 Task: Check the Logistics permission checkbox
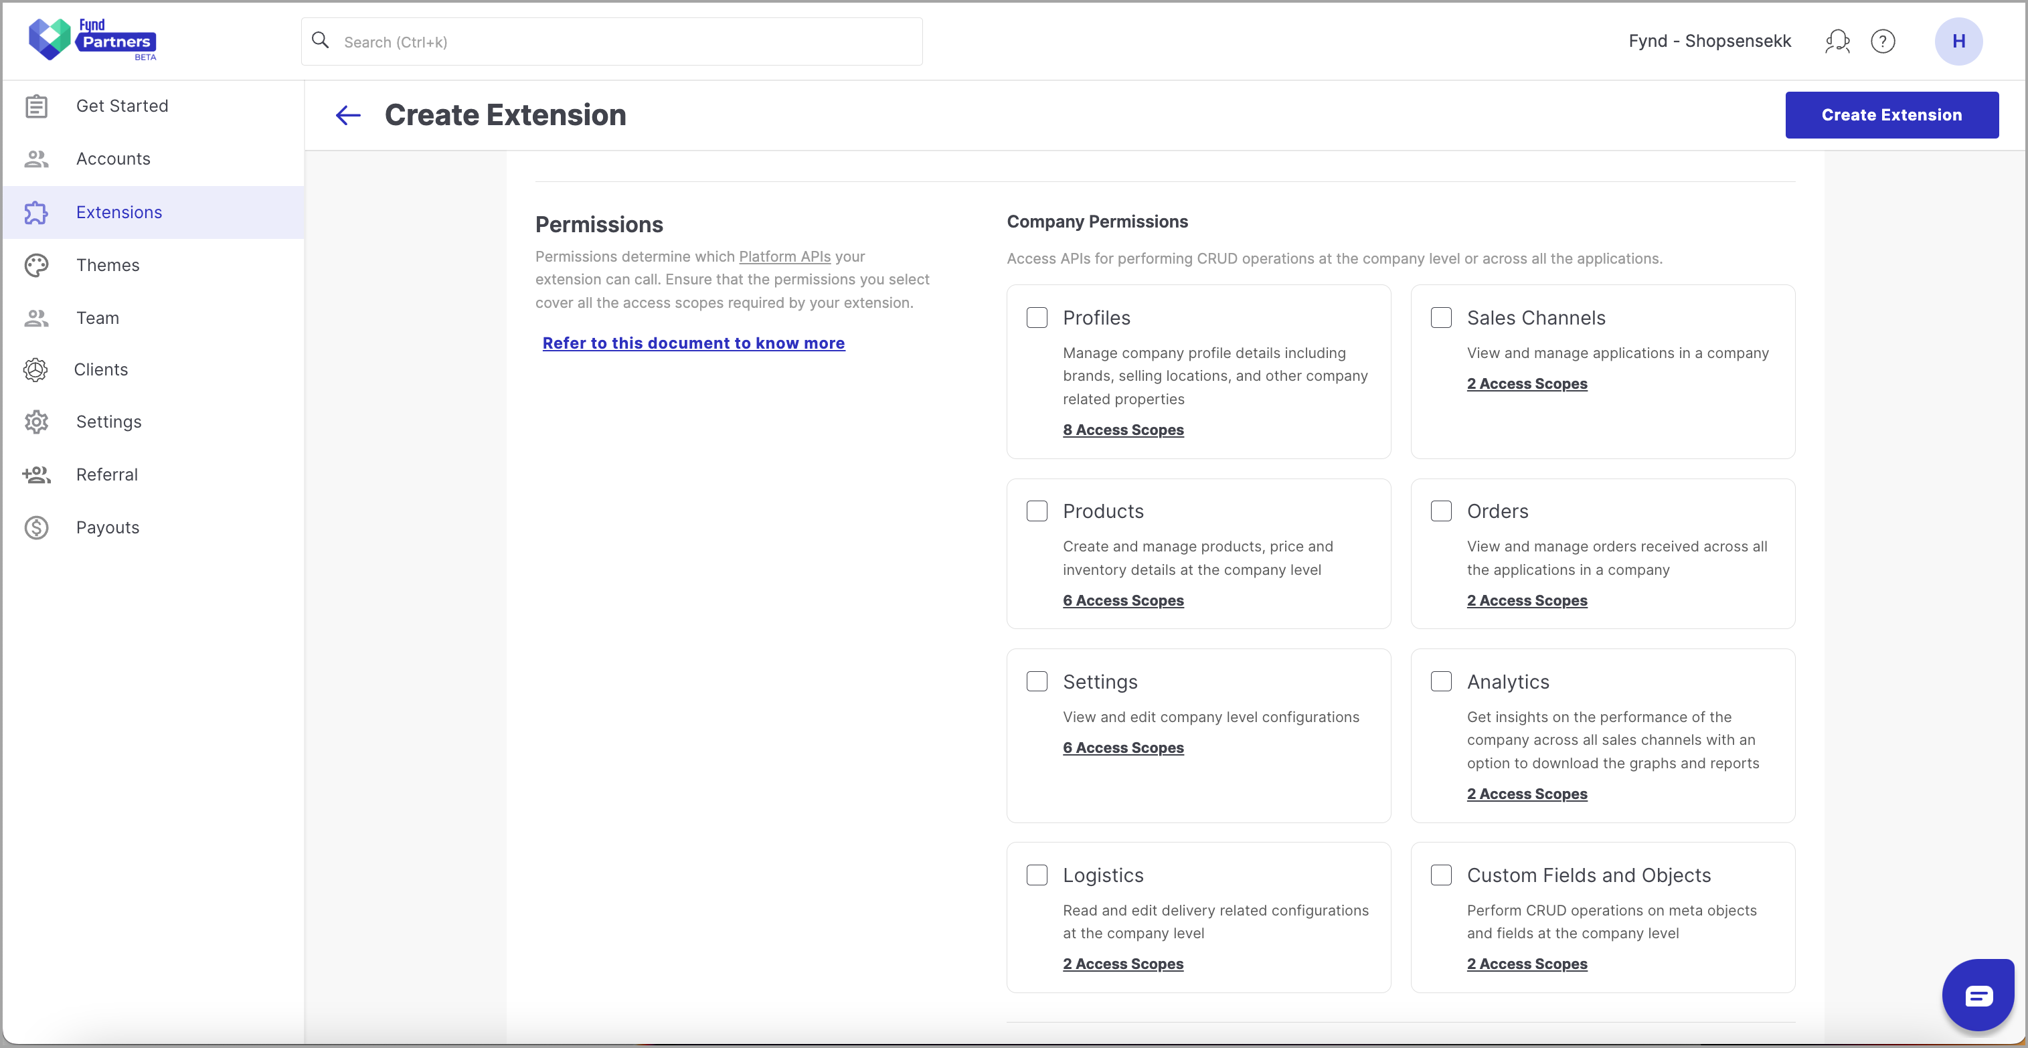(x=1037, y=875)
